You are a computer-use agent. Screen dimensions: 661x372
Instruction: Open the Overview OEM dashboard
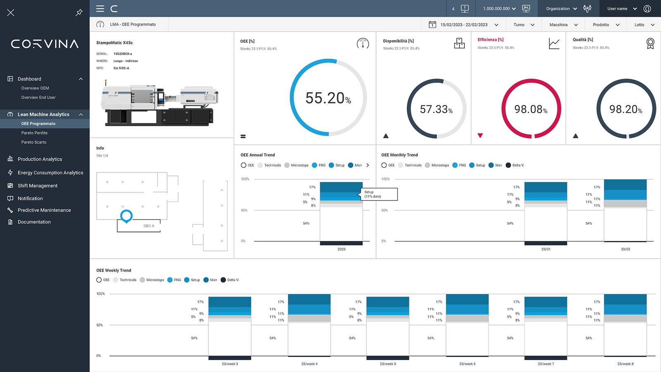coord(35,88)
